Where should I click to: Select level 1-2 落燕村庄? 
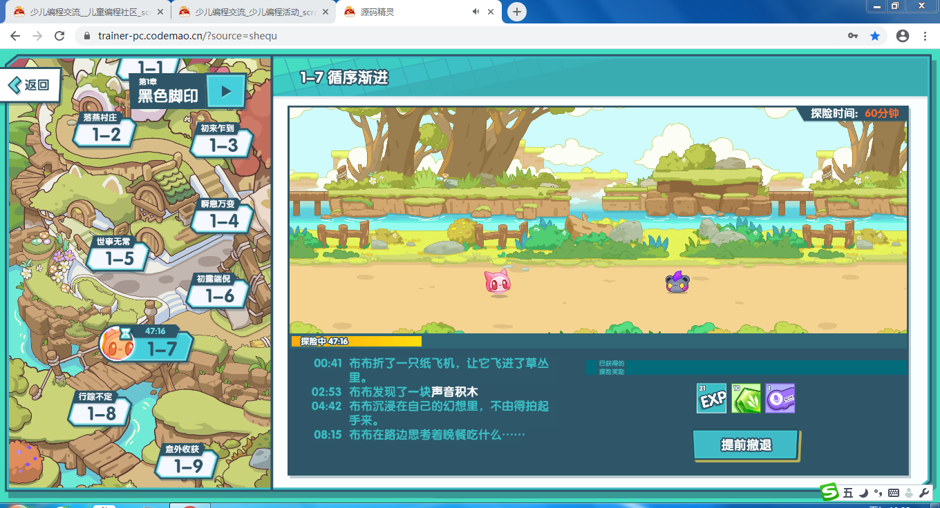click(105, 130)
